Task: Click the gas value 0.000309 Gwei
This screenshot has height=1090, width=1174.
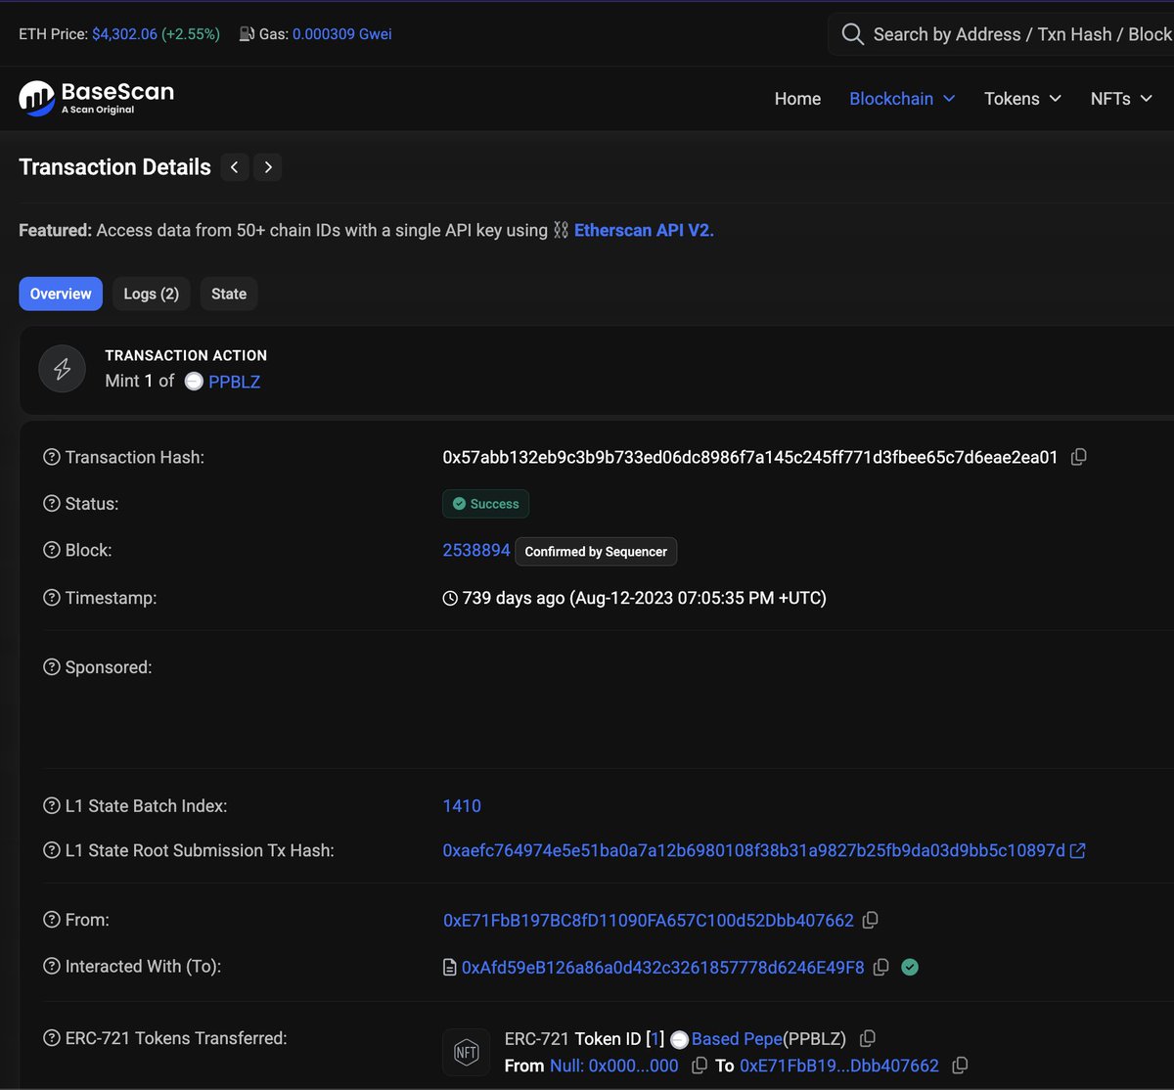Action: [342, 34]
